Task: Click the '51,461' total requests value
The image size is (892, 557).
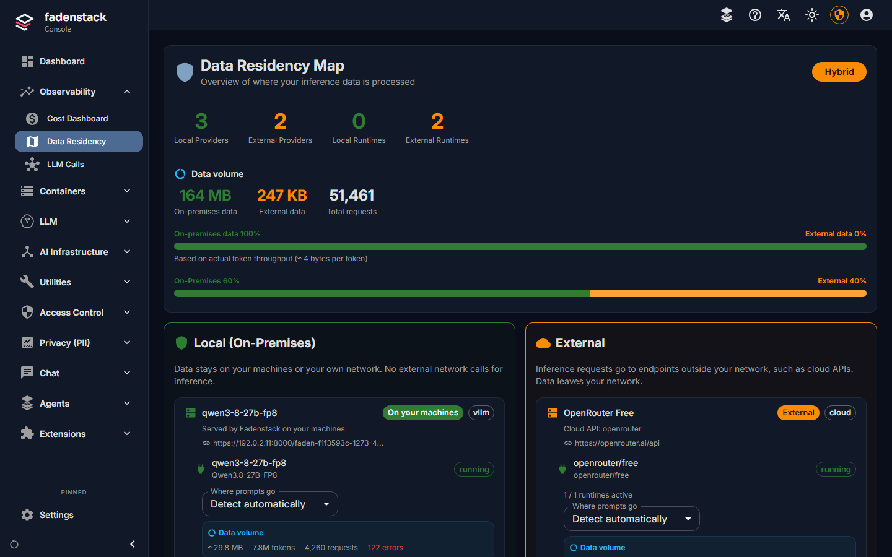Action: click(x=352, y=196)
